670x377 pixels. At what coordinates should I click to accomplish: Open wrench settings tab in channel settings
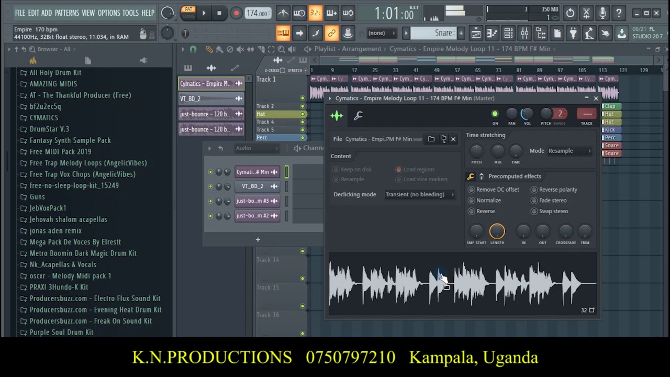click(359, 116)
